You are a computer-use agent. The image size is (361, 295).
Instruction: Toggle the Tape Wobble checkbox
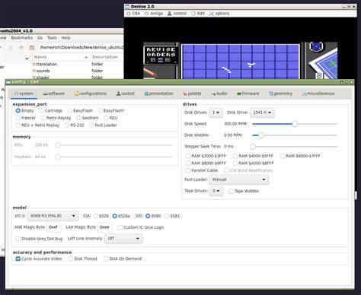tap(231, 191)
